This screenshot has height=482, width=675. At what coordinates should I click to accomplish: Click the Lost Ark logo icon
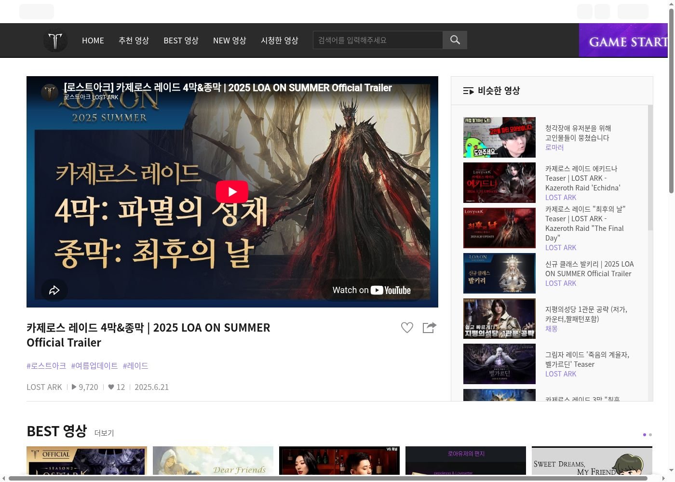(x=55, y=40)
